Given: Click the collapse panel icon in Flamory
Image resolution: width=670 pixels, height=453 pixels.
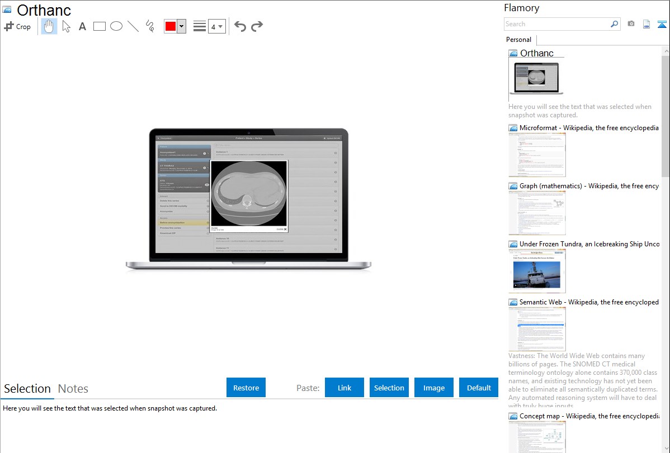Looking at the screenshot, I should coord(662,24).
